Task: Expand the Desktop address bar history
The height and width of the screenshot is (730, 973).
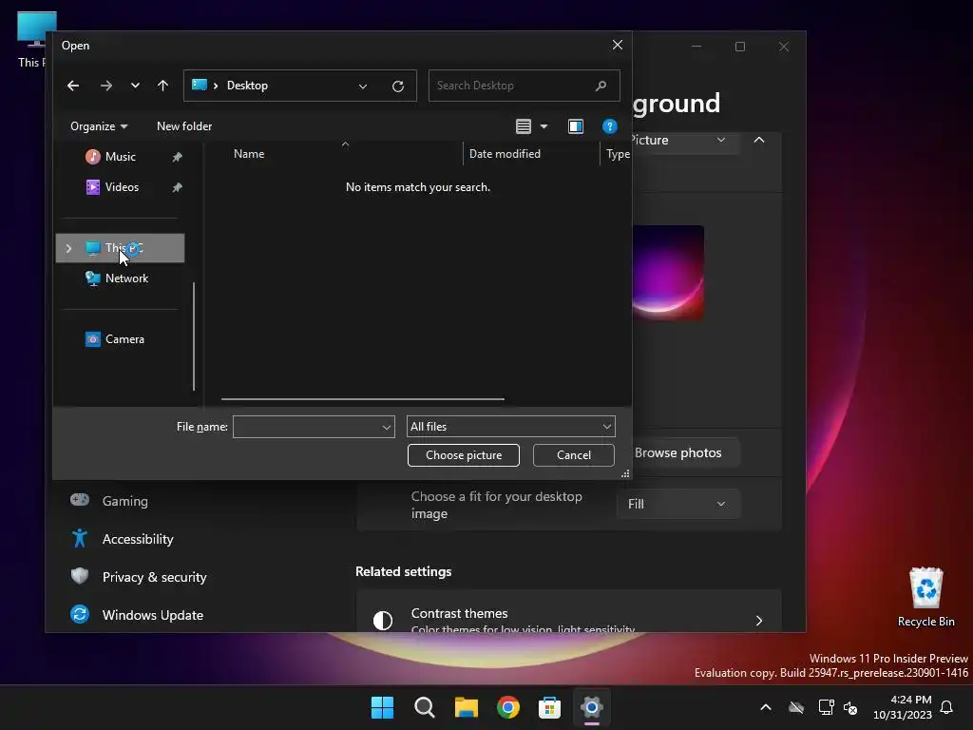Action: (363, 86)
